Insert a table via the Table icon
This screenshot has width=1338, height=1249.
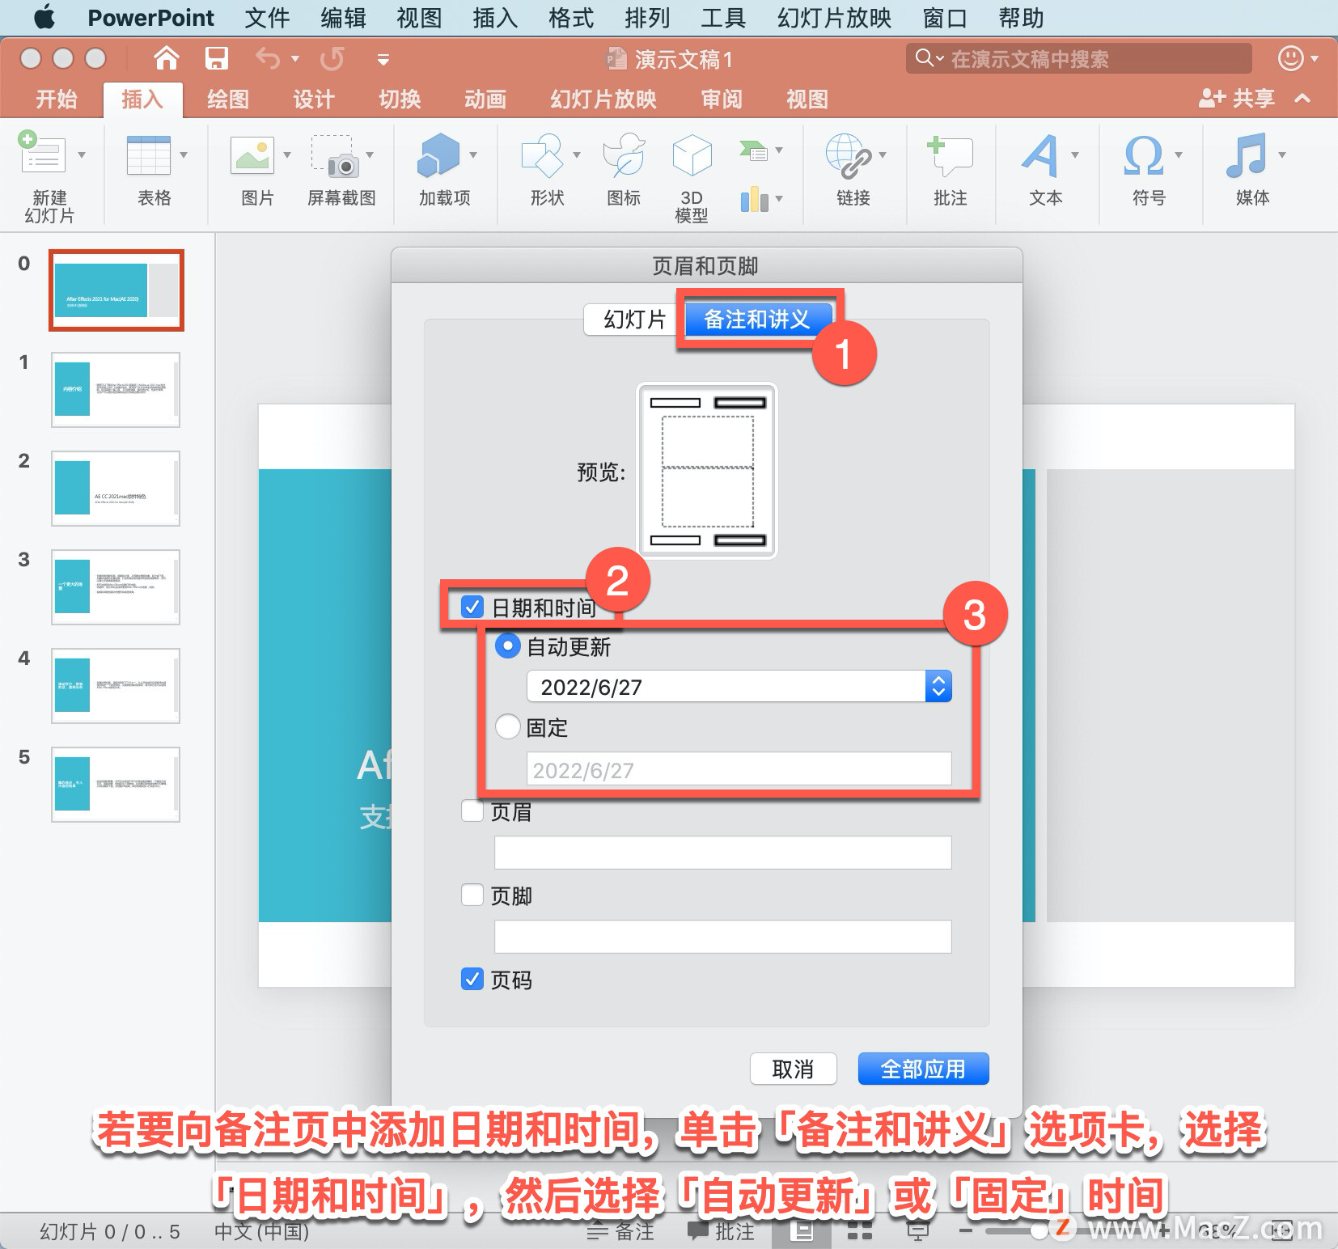click(149, 155)
